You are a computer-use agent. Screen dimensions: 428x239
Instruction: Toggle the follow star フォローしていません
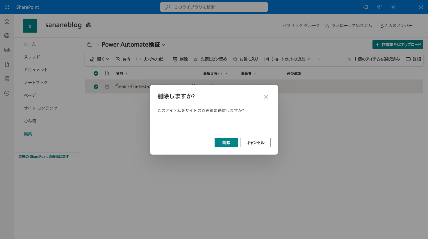(x=348, y=26)
